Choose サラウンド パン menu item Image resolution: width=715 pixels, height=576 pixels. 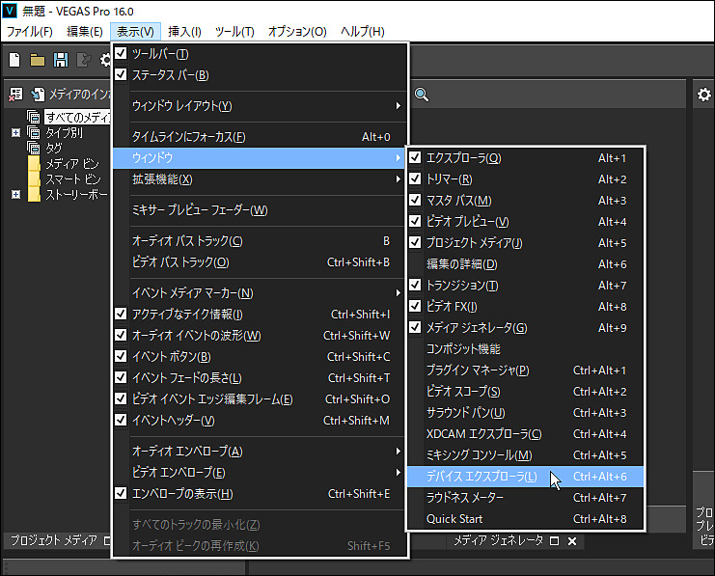[x=525, y=413]
